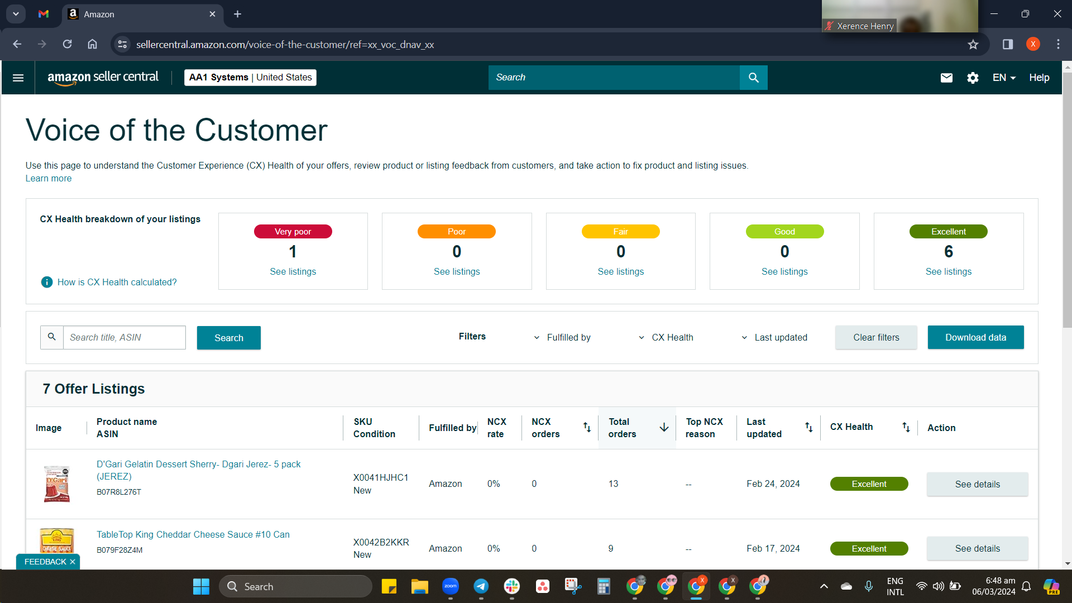Open Copilot from the taskbar corner
1072x603 pixels.
(x=1051, y=586)
